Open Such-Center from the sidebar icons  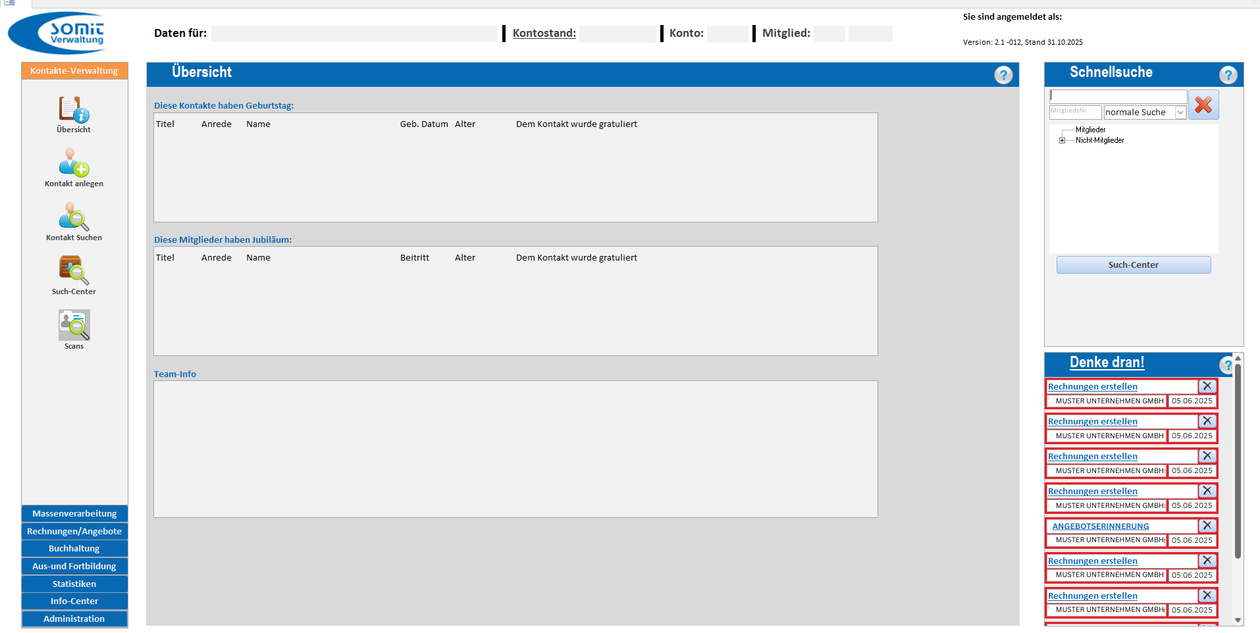[x=74, y=271]
